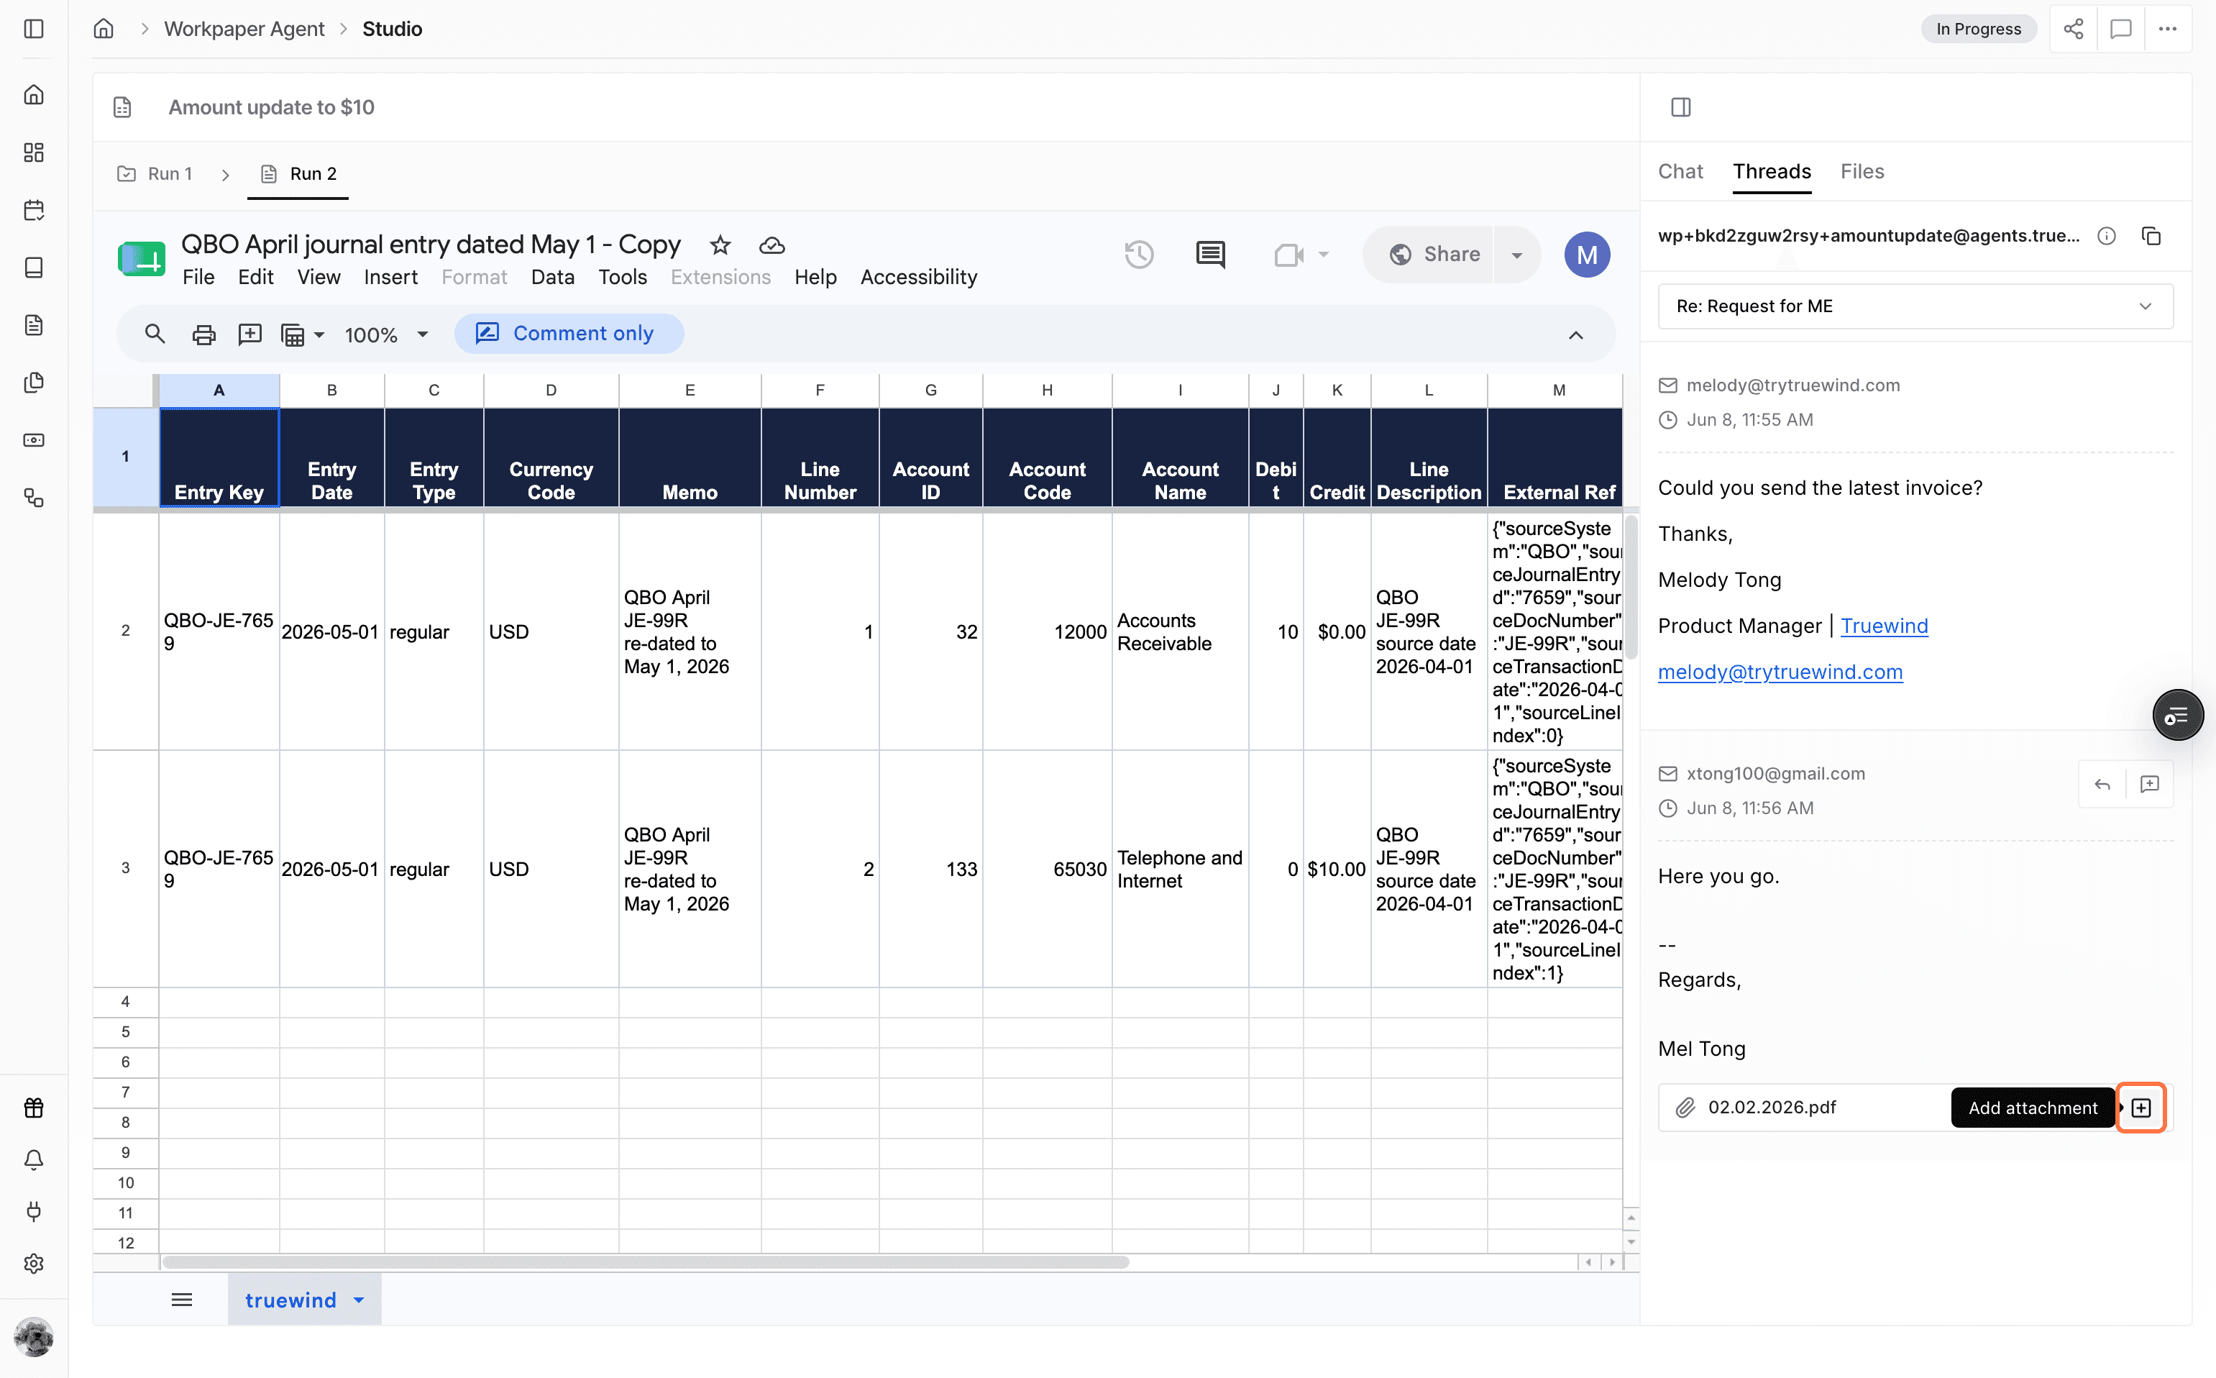This screenshot has width=2216, height=1378.
Task: Click the In Progress status badge
Action: (1978, 29)
